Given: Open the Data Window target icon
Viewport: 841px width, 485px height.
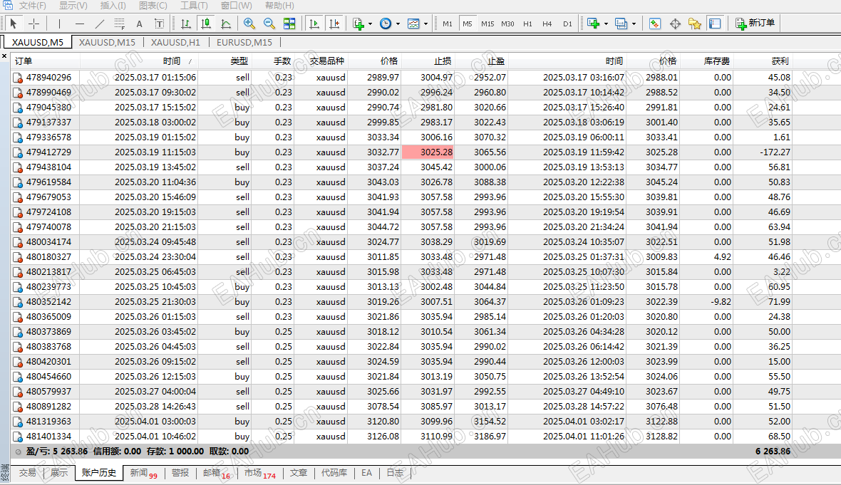Looking at the screenshot, I should pos(675,24).
